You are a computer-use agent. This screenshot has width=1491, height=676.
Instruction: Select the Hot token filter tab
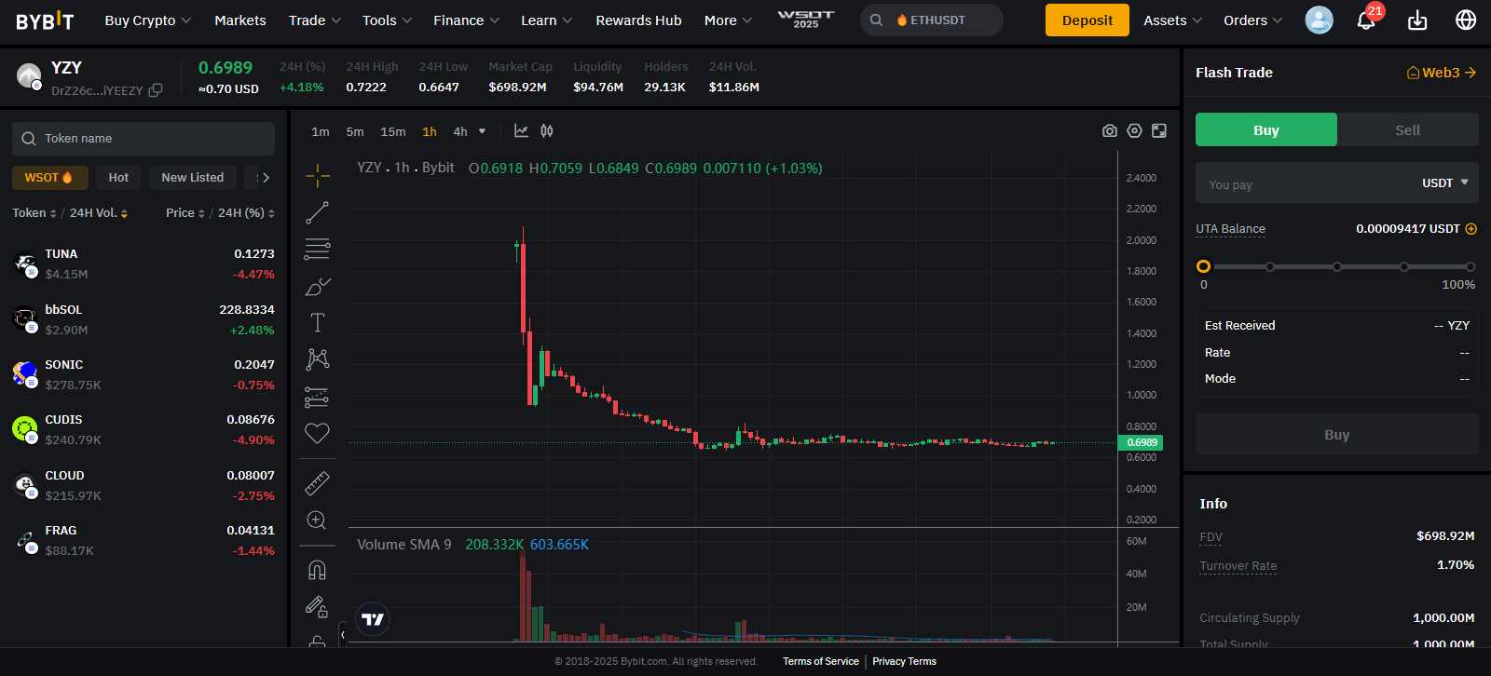point(118,178)
